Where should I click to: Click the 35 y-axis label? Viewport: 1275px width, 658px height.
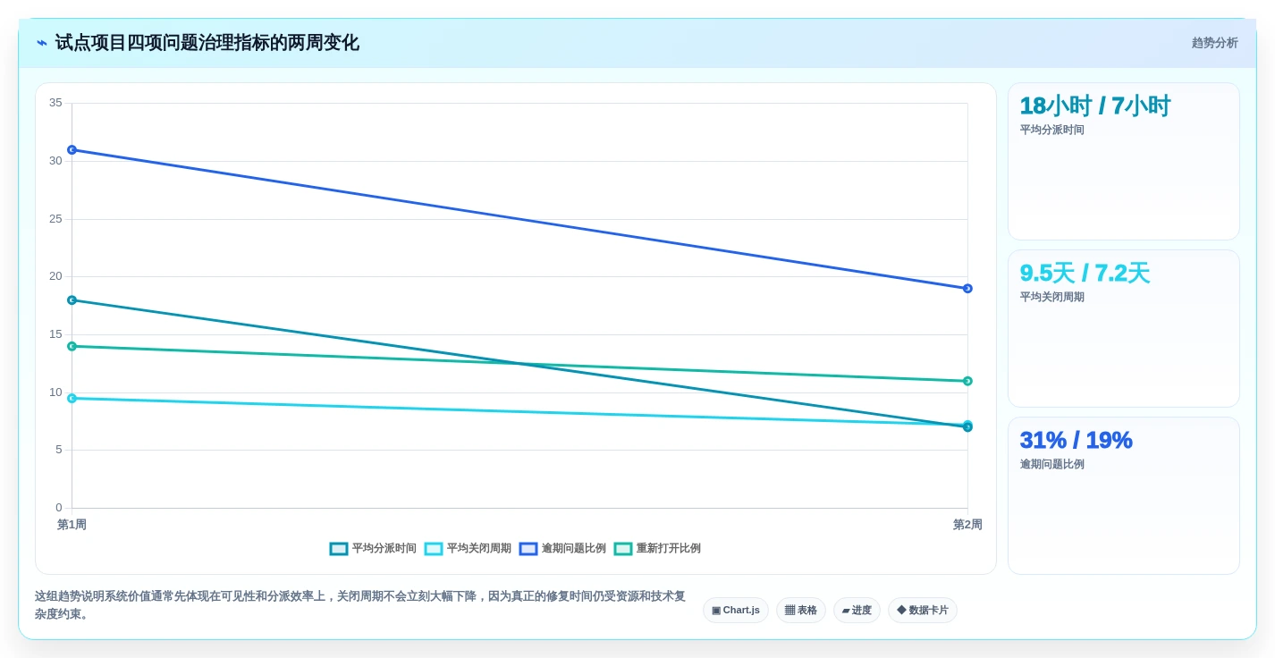(x=55, y=103)
